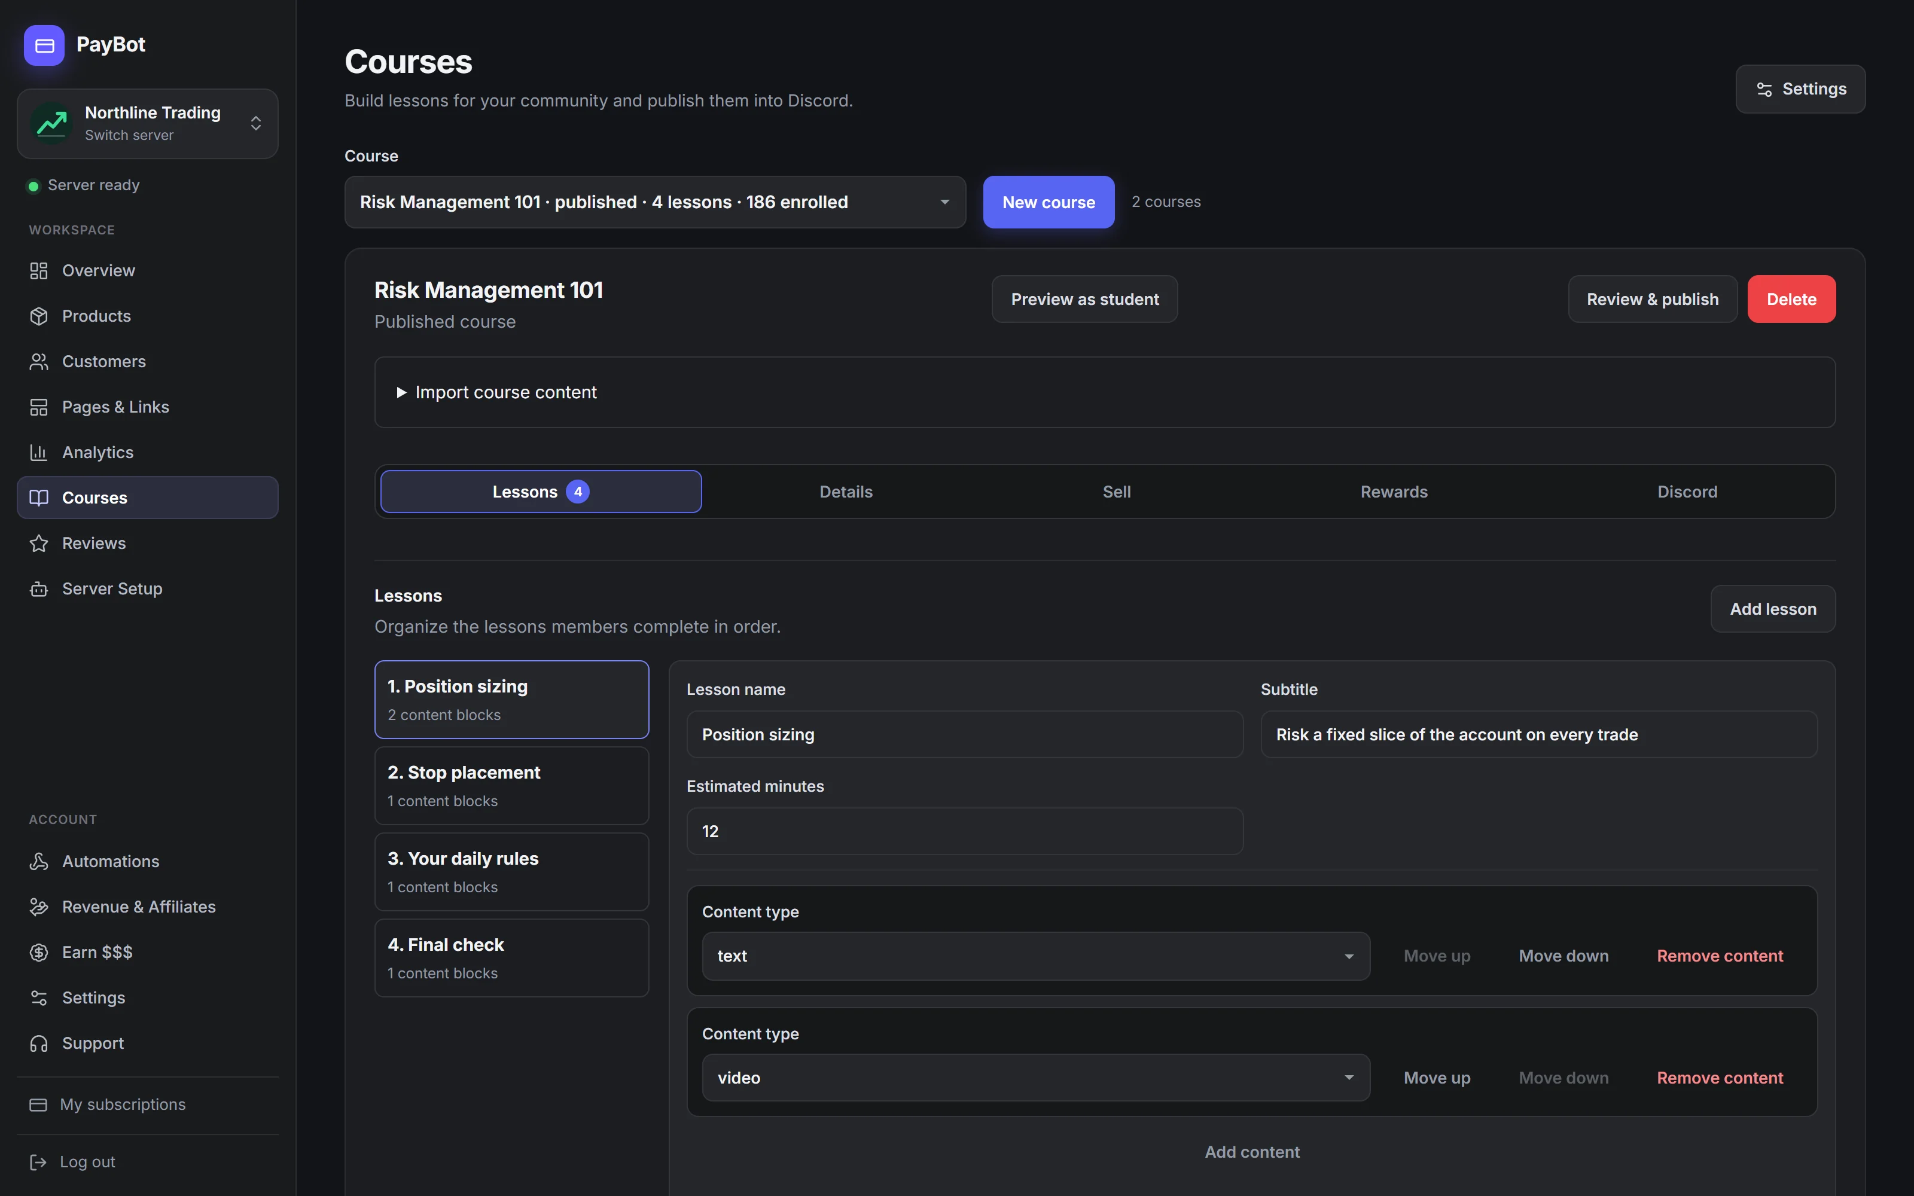Image resolution: width=1914 pixels, height=1196 pixels.
Task: Select lesson 4. Final check
Action: click(x=512, y=958)
